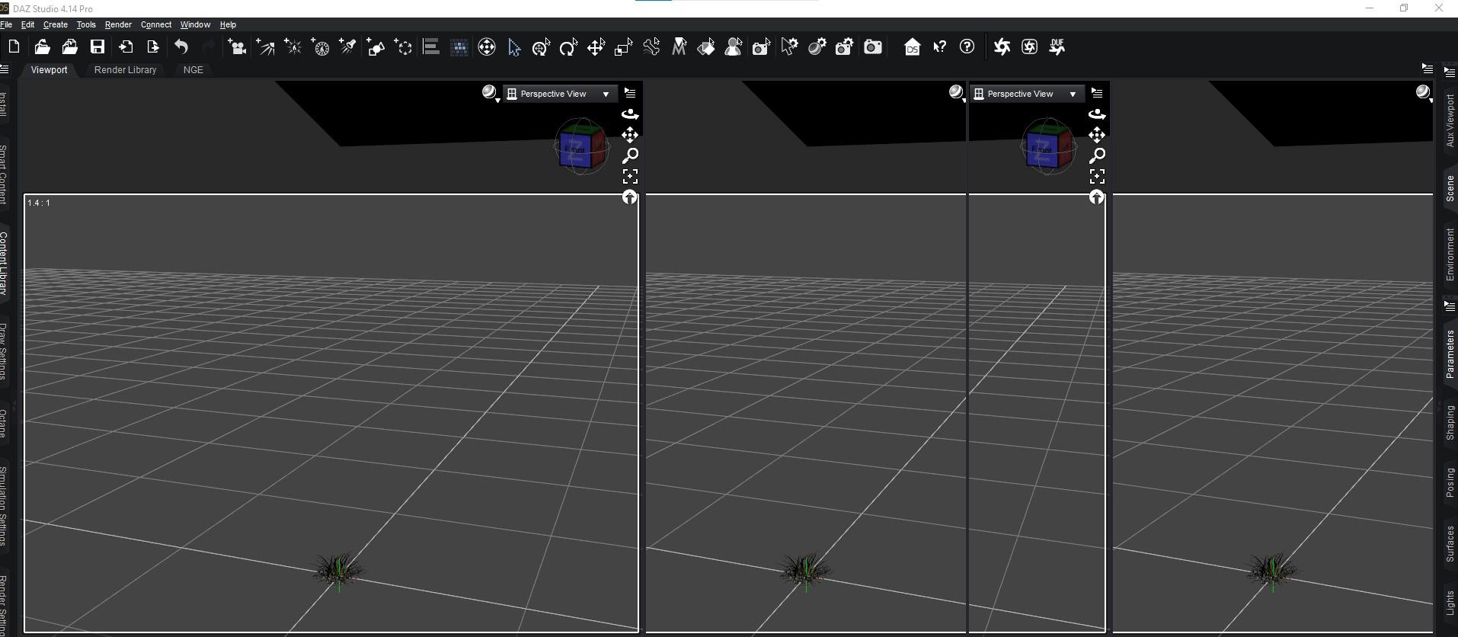This screenshot has height=637, width=1458.
Task: Open Tool Settings cursor-gear icon
Action: click(x=789, y=47)
